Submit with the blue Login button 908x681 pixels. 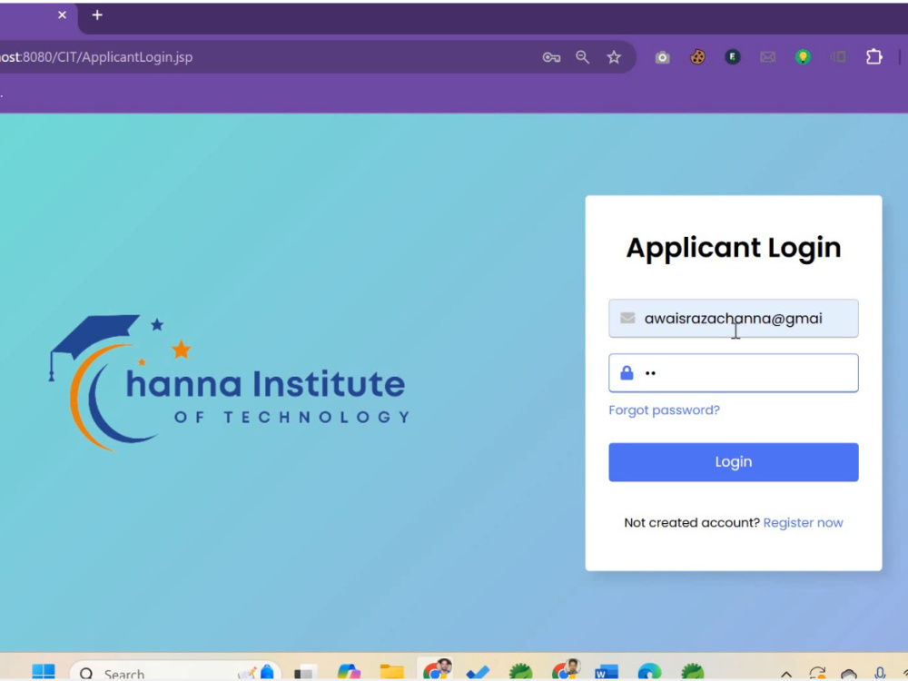point(733,462)
